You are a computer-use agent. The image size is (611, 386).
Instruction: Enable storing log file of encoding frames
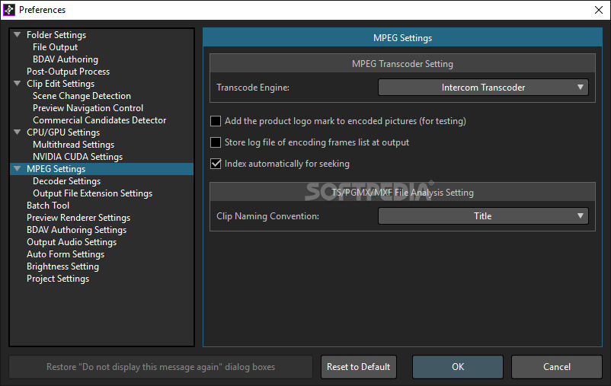216,142
